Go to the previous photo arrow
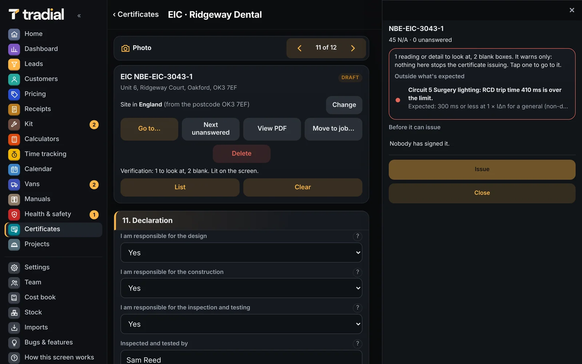This screenshot has height=364, width=582. pos(299,48)
